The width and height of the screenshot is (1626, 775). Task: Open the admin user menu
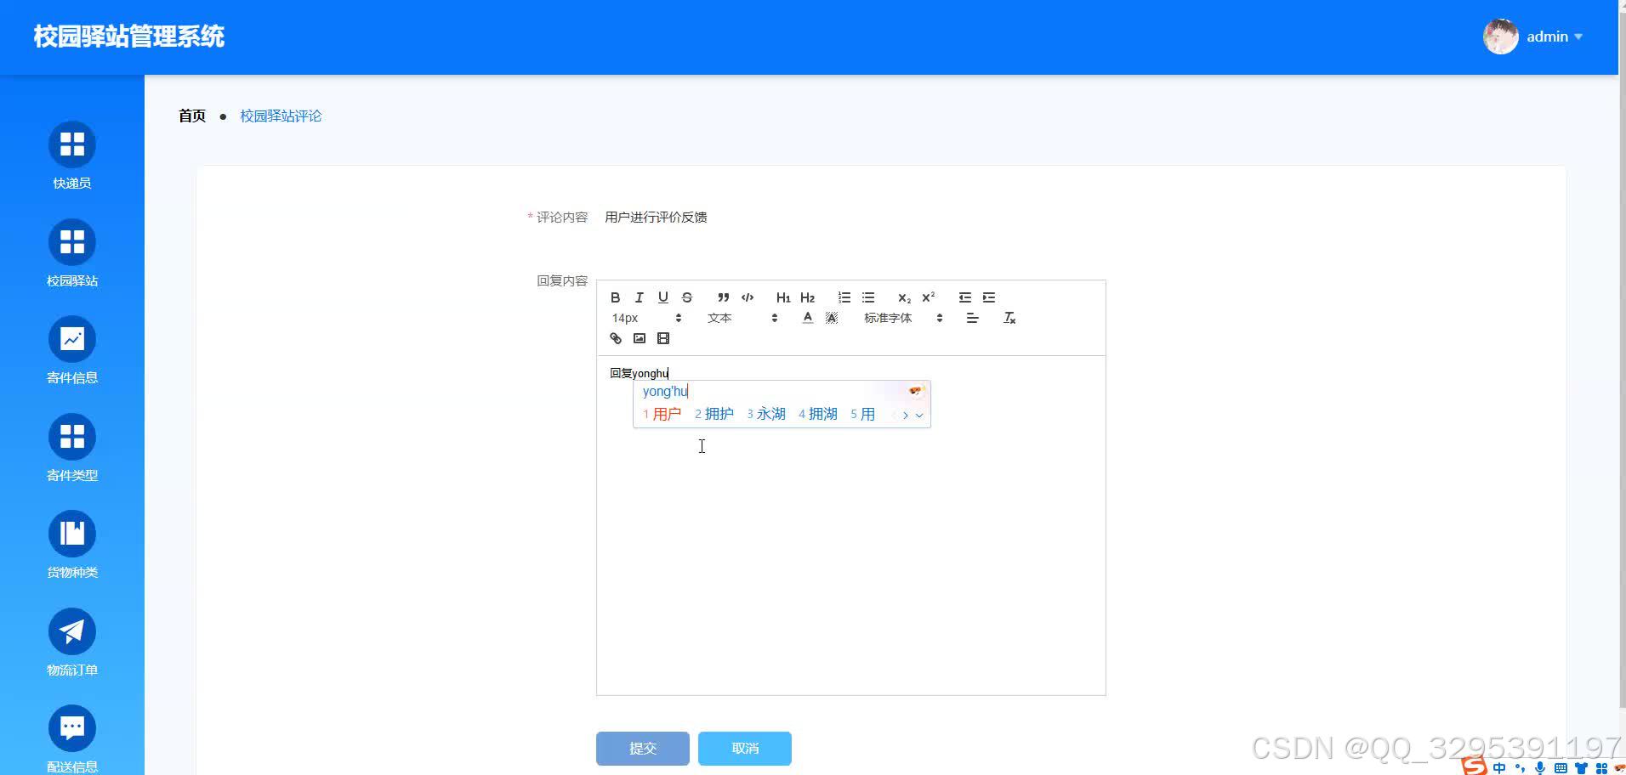(x=1554, y=37)
